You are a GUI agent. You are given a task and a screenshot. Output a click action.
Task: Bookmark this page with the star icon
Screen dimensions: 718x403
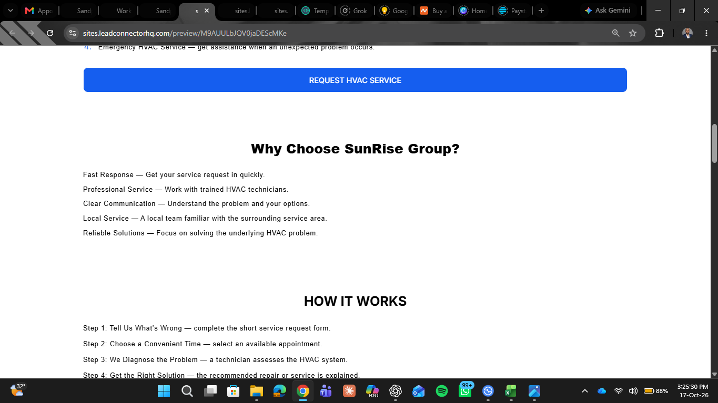[633, 33]
